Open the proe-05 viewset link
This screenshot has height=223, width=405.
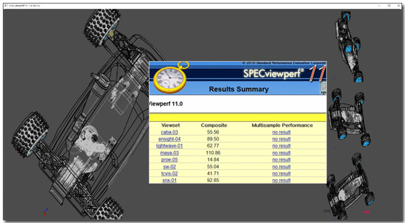170,159
